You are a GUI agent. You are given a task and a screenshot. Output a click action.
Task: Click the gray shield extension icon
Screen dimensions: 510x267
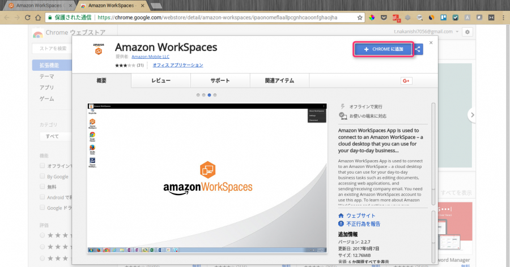(x=479, y=18)
